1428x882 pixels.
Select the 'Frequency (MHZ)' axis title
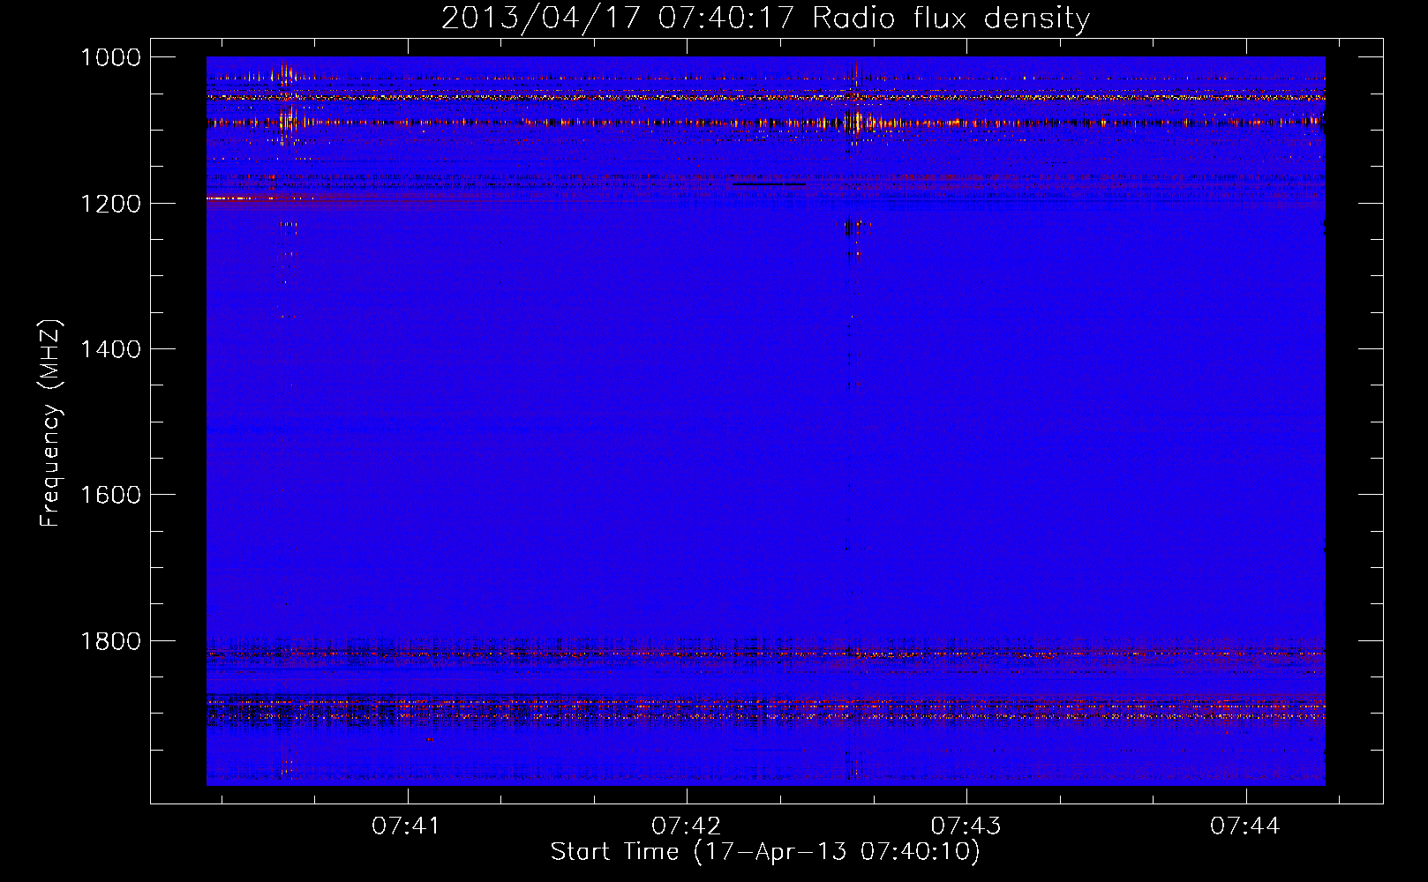[50, 423]
